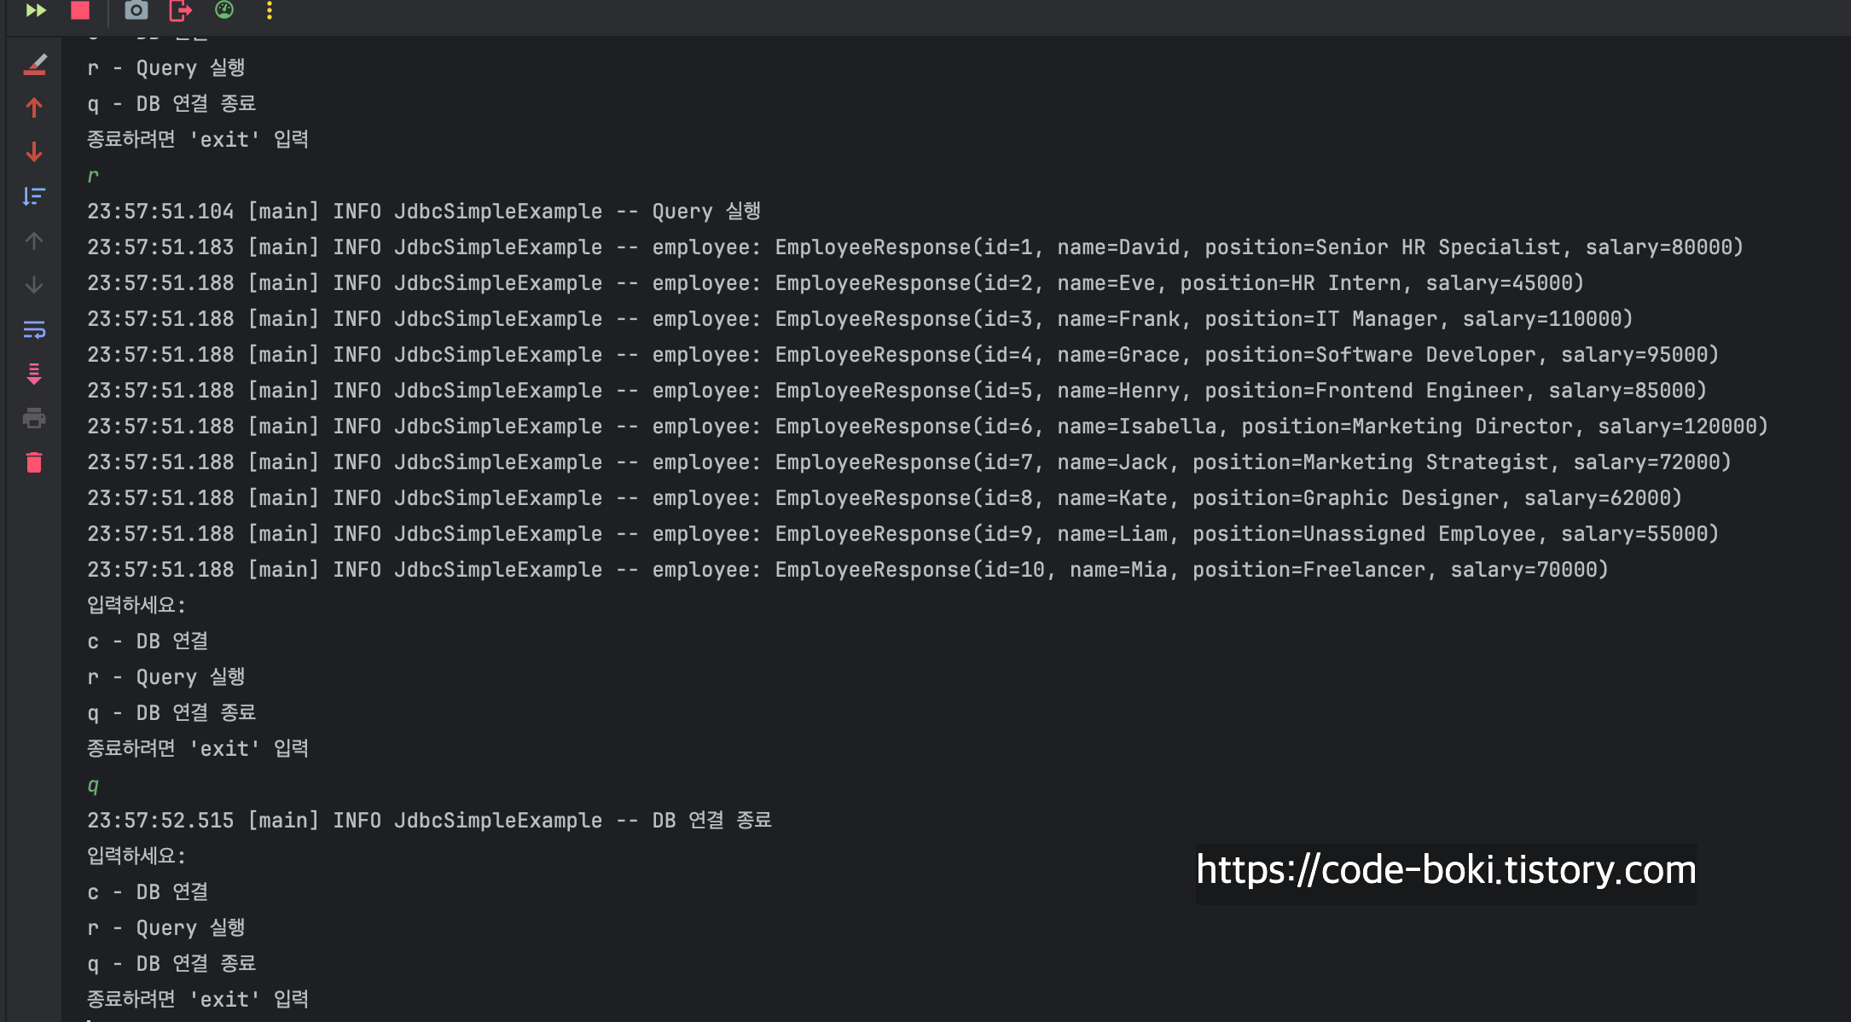Screen dimensions: 1851x1022
Task: Click the camera thread dump icon
Action: click(136, 10)
